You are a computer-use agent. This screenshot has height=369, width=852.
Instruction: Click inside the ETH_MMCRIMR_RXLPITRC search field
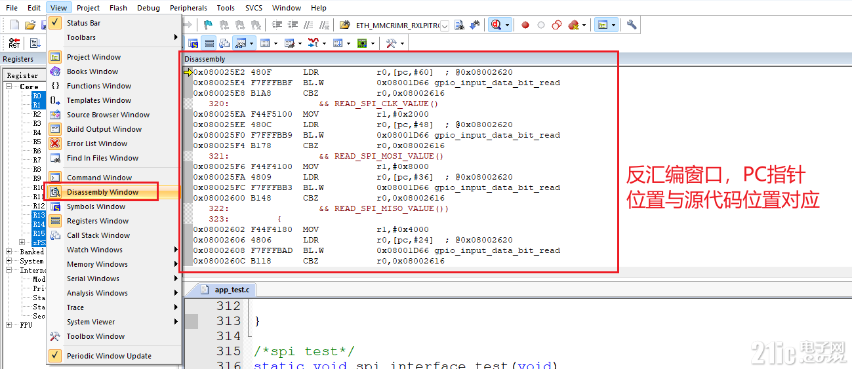coord(396,26)
